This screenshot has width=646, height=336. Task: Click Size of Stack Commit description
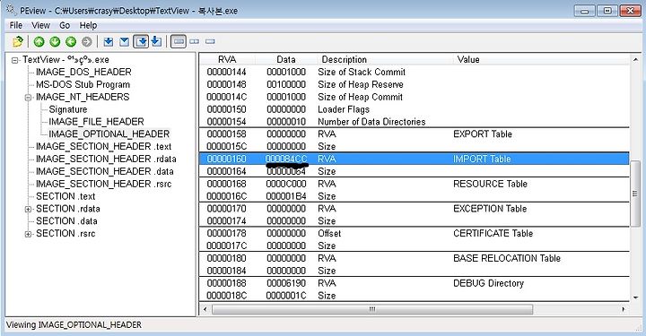pyautogui.click(x=362, y=72)
